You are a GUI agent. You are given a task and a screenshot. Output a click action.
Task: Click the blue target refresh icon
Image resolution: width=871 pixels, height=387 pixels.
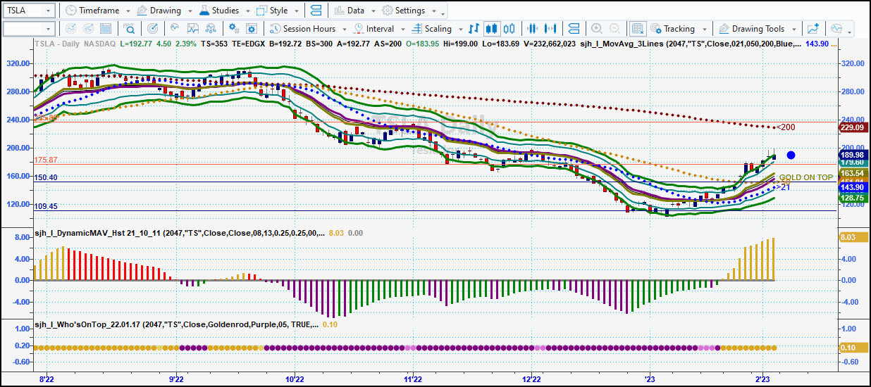pyautogui.click(x=153, y=29)
